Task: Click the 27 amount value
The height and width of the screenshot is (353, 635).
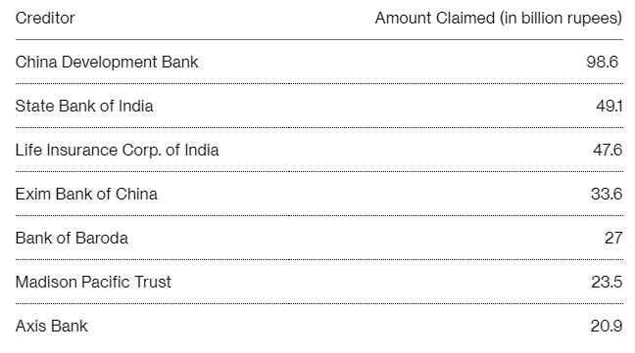Action: [613, 239]
